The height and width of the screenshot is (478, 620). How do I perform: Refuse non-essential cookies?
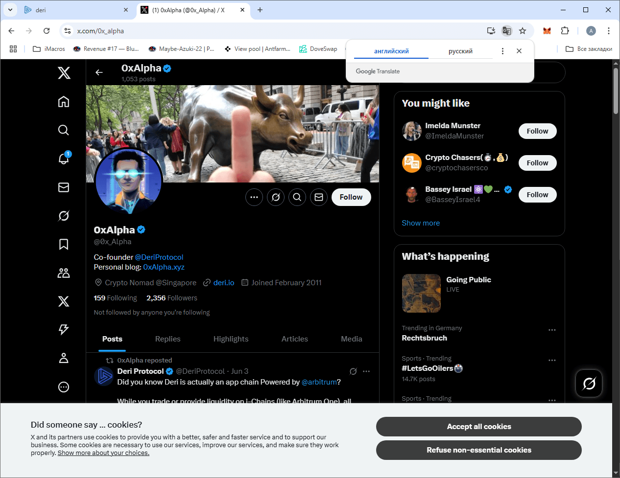[479, 450]
